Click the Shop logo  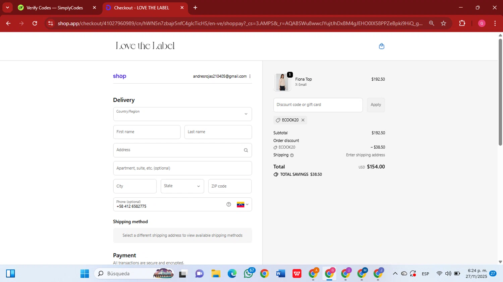[119, 76]
